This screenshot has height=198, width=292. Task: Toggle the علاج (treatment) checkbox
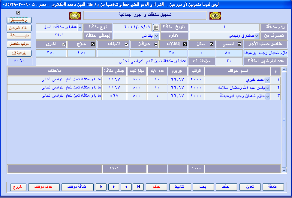93,44
